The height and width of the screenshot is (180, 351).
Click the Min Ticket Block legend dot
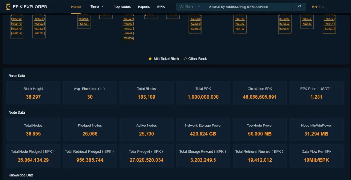[150, 59]
